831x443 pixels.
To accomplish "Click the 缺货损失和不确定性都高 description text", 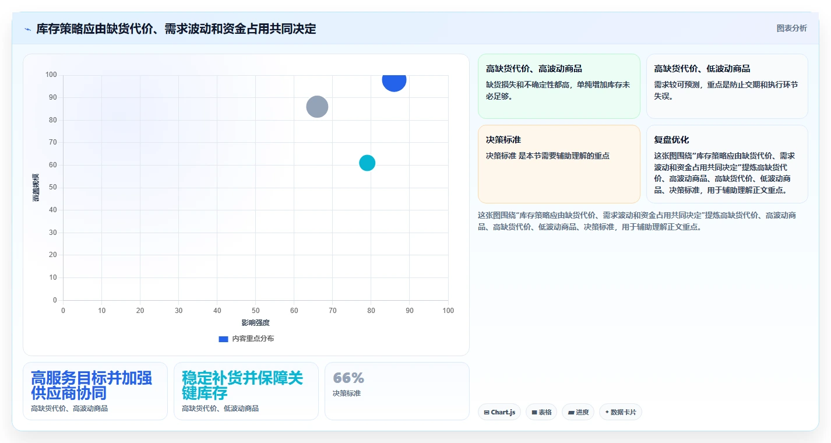I will click(558, 90).
